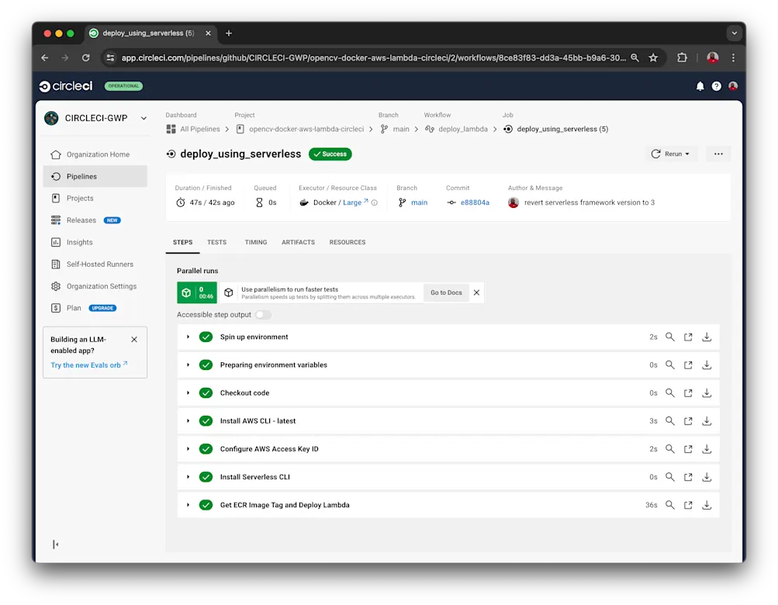Click the help question mark icon
This screenshot has width=778, height=605.
[716, 86]
